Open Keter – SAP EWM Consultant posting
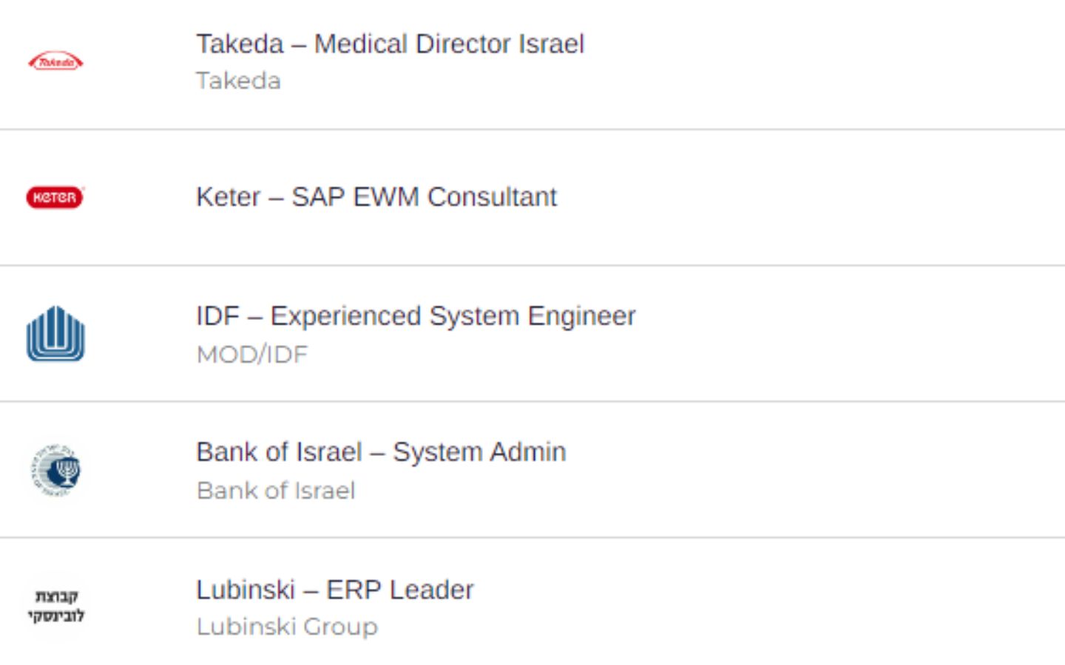1065x665 pixels. 376,197
